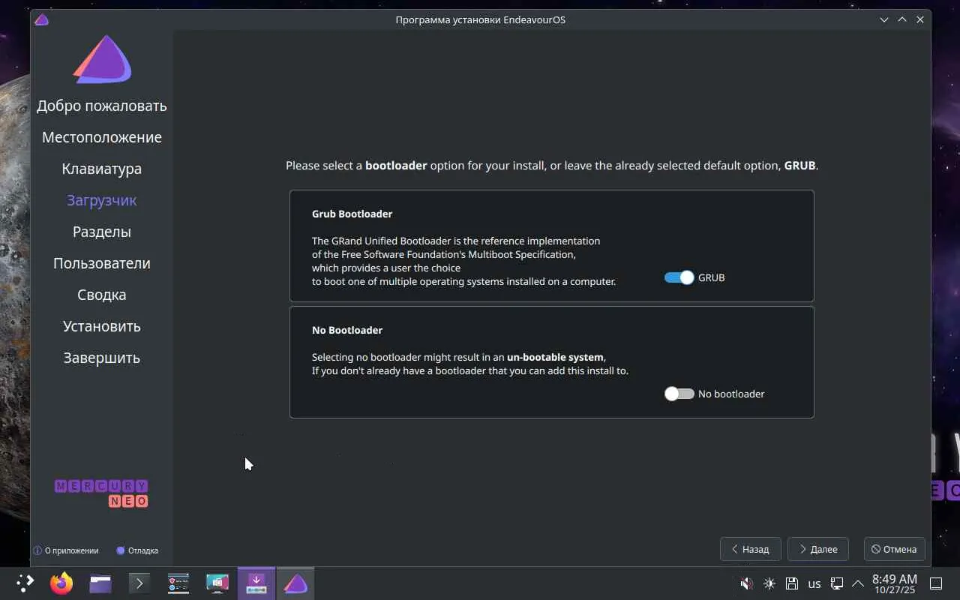
Task: Toggle the GRUB bootloader switch
Action: tap(679, 277)
